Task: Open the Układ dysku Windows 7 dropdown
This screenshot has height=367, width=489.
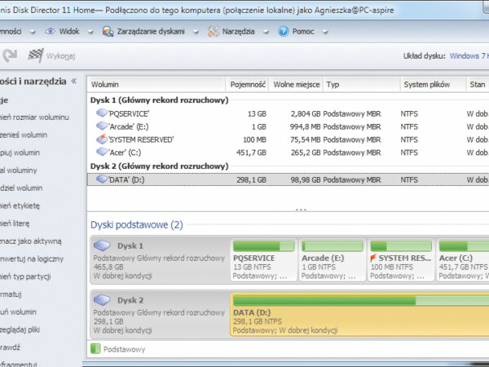Action: coord(469,55)
